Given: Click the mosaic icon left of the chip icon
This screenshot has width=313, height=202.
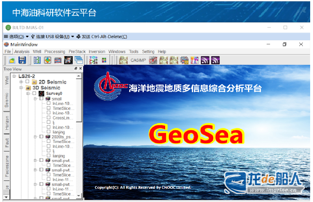Looking at the screenshot, I should click(174, 60).
